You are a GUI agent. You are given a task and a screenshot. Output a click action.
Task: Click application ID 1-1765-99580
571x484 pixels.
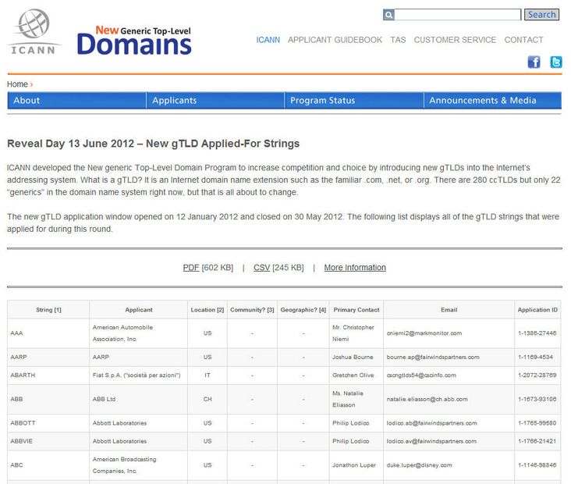click(537, 423)
